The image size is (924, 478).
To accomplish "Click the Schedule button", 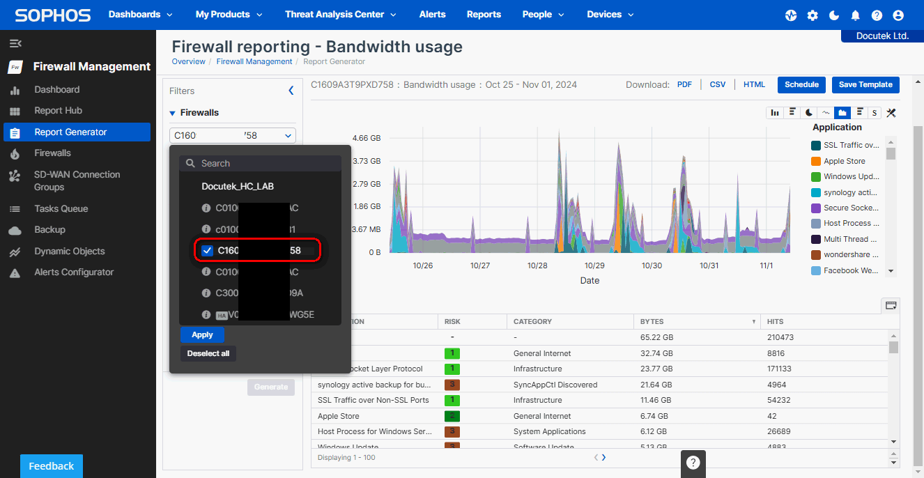I will pos(801,85).
